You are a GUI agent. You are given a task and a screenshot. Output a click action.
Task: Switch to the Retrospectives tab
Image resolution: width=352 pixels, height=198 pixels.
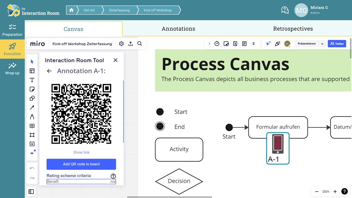[293, 29]
